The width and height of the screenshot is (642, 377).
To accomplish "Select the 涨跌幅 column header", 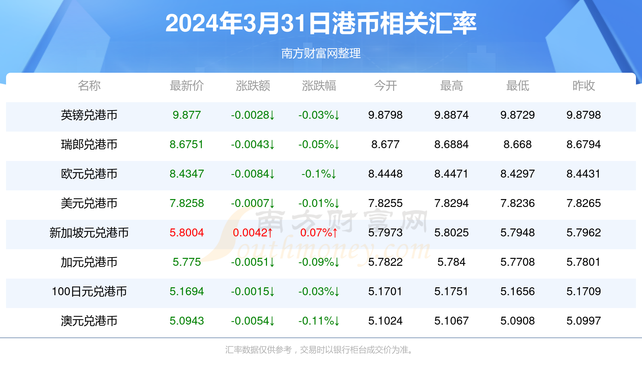I will [319, 86].
